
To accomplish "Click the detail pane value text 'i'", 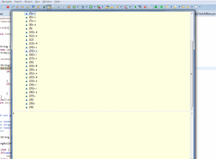I will (x=13, y=113).
